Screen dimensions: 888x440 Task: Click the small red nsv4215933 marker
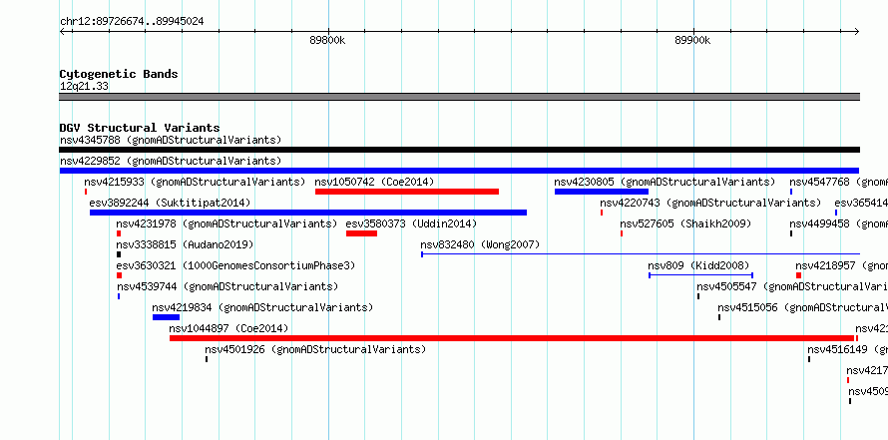86,192
